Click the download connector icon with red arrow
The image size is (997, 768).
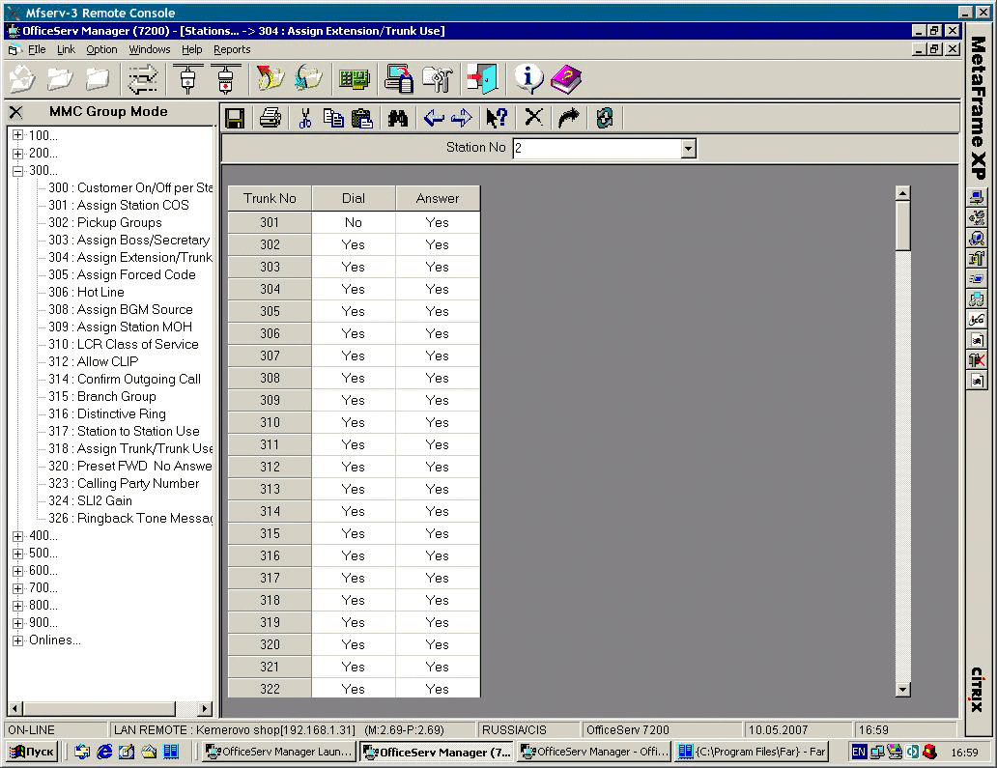coord(225,79)
